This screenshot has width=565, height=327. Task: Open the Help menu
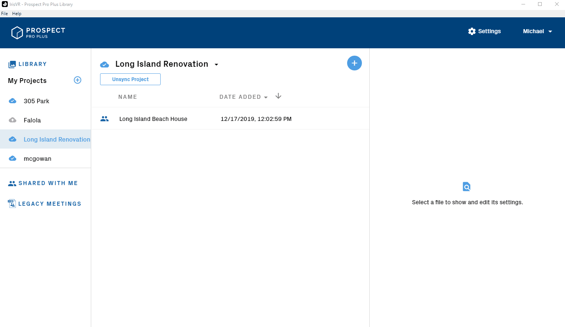point(17,14)
